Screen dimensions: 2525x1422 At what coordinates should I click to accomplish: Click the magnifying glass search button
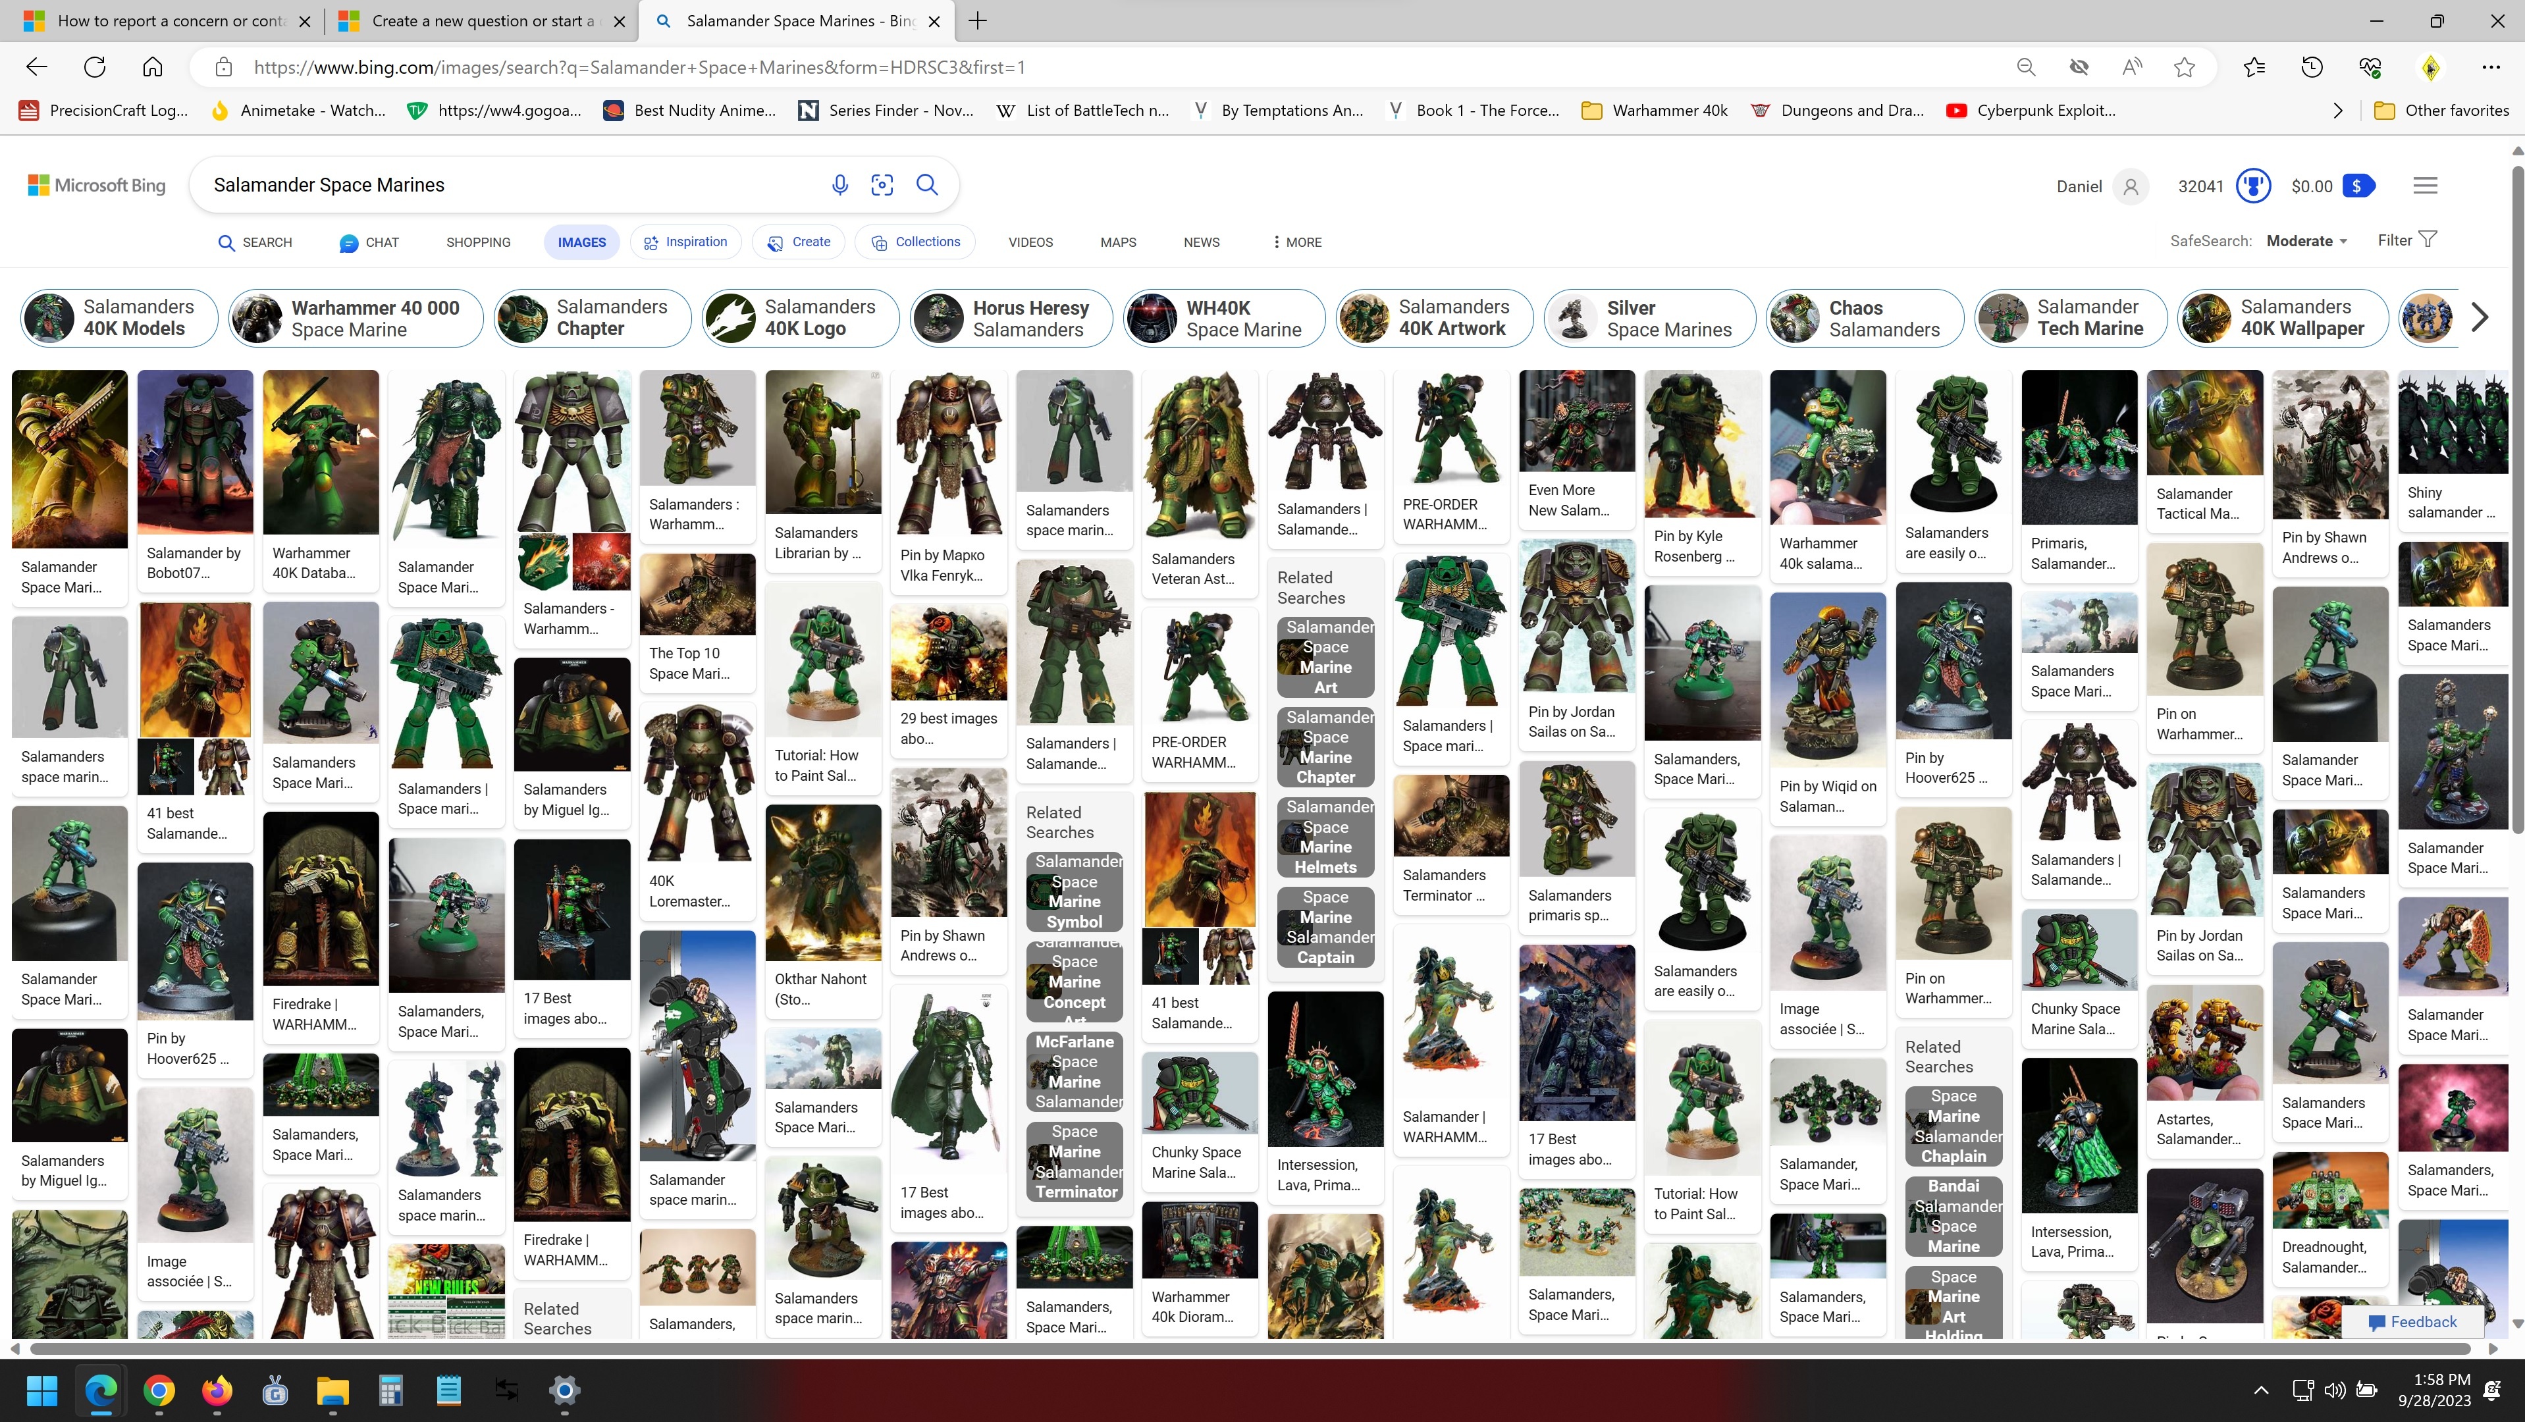pos(926,185)
